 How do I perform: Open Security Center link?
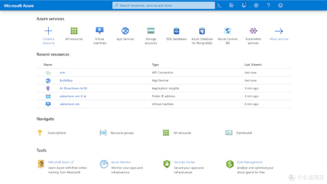coord(184,162)
